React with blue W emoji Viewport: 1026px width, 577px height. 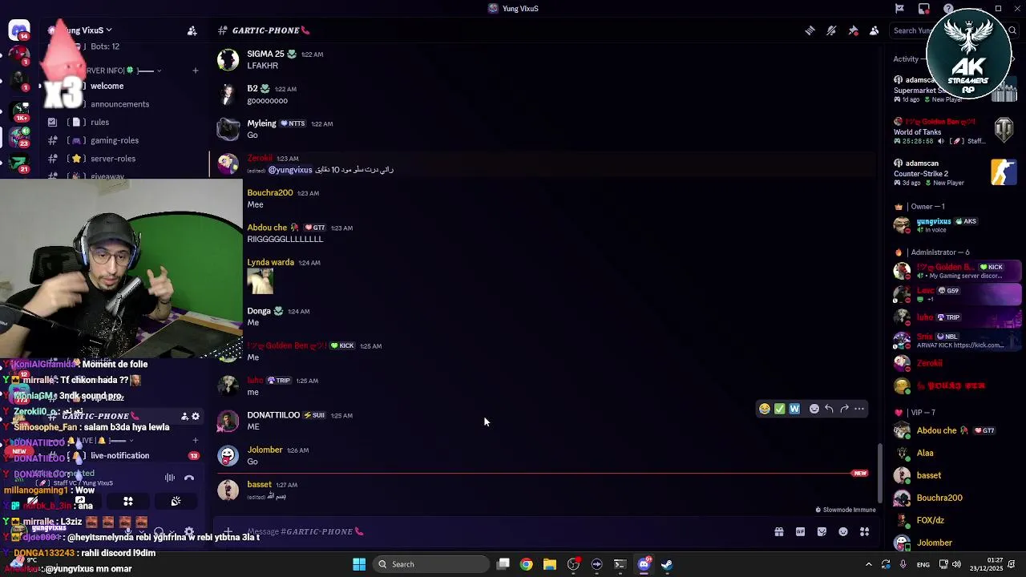[794, 409]
